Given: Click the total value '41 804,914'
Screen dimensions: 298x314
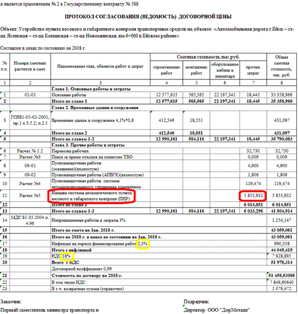Looking at the screenshot, I should click(282, 211).
